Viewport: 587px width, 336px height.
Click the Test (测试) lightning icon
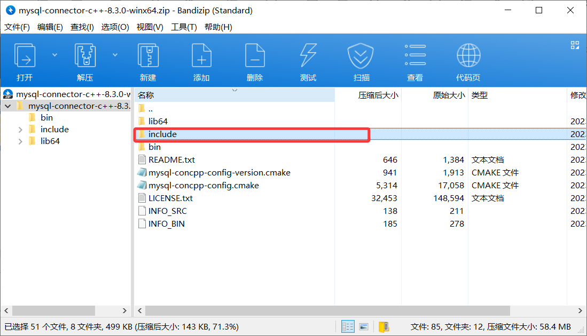[308, 55]
